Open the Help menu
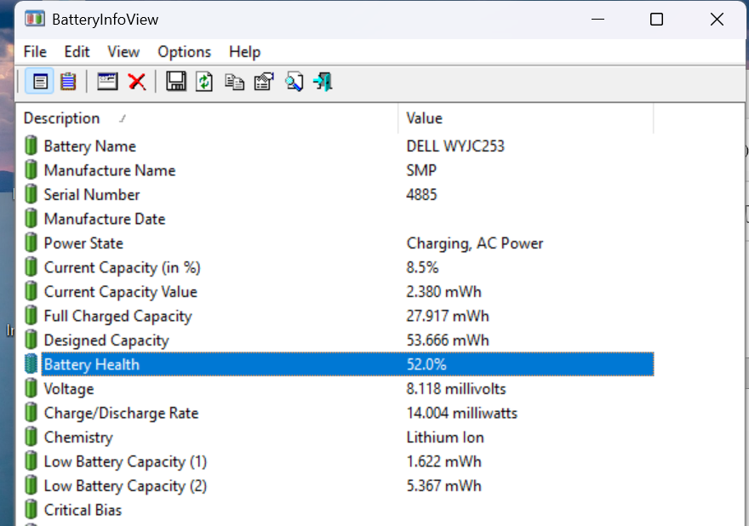749x526 pixels. [244, 52]
